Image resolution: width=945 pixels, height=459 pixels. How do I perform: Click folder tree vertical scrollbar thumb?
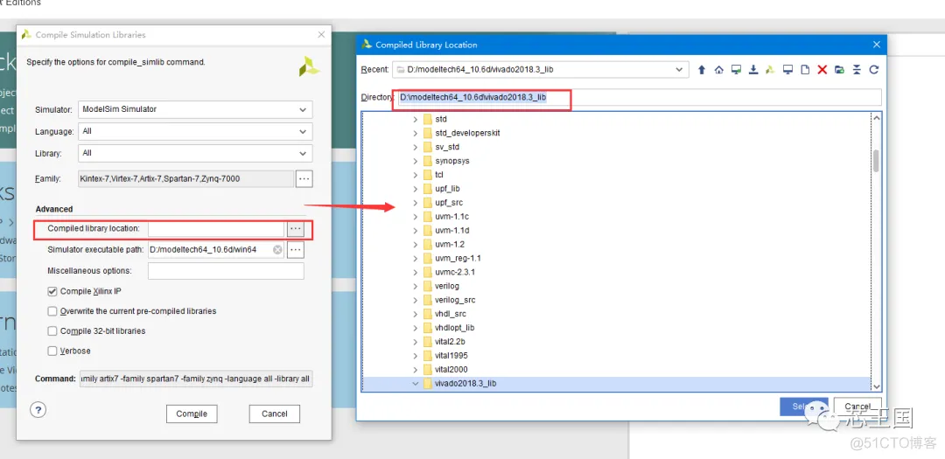click(876, 161)
